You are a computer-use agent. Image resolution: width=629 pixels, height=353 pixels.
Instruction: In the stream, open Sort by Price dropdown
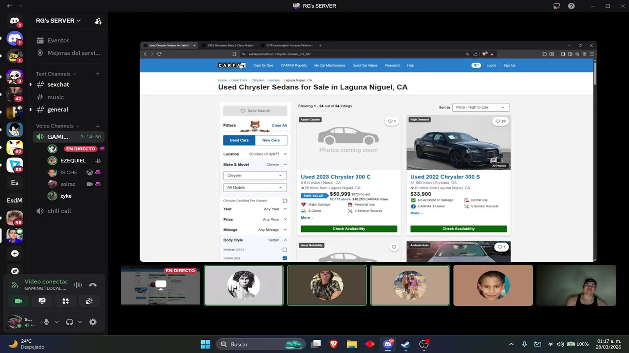(481, 107)
